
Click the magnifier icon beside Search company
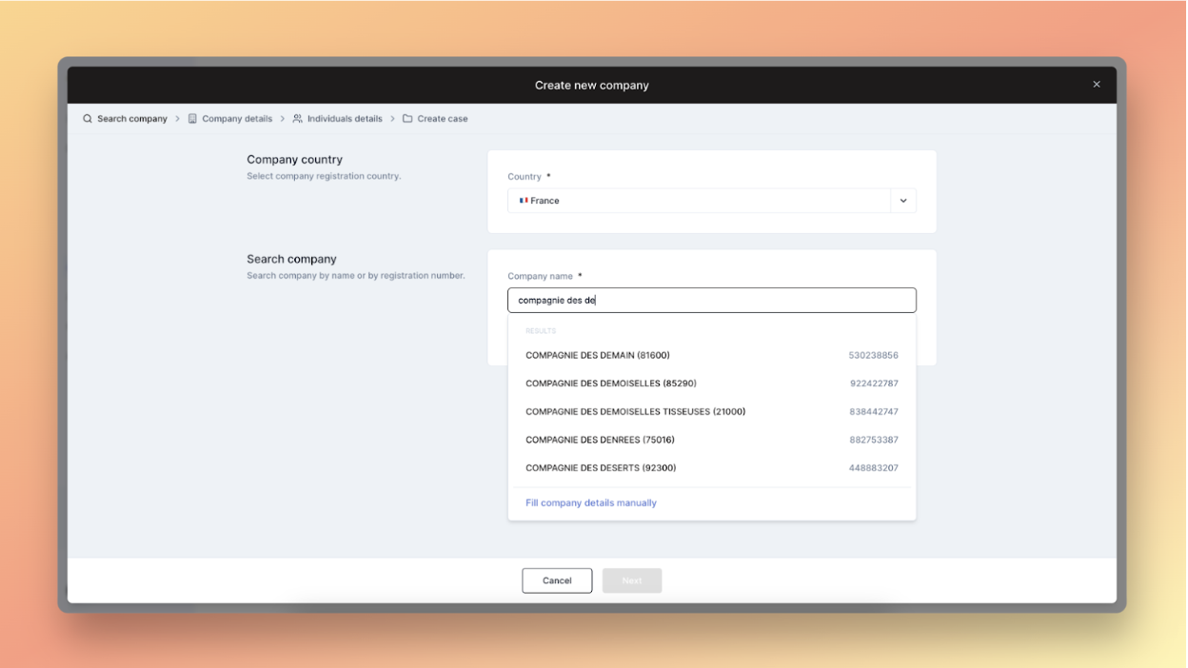[88, 119]
